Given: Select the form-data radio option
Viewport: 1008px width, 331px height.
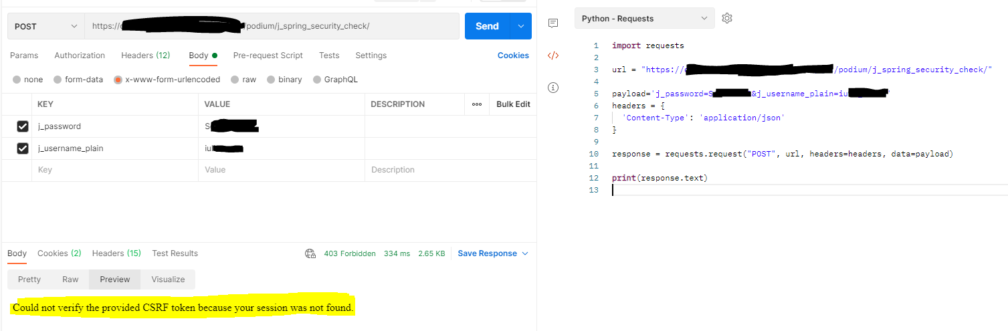Looking at the screenshot, I should pos(58,80).
